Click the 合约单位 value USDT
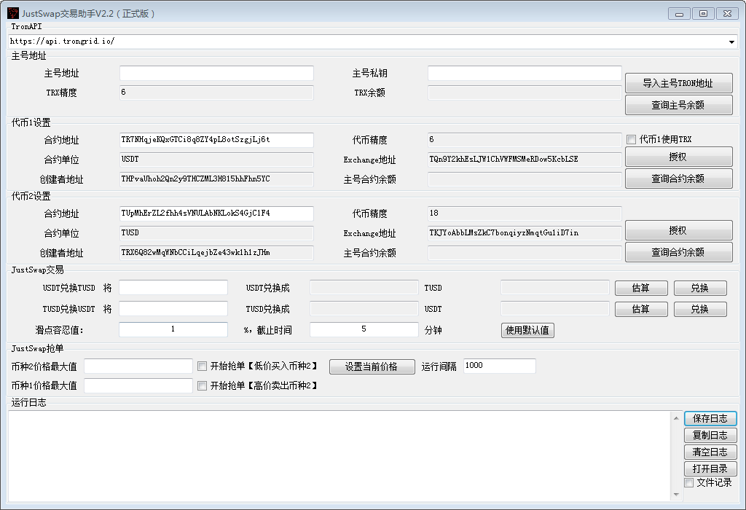This screenshot has width=746, height=510. (216, 160)
